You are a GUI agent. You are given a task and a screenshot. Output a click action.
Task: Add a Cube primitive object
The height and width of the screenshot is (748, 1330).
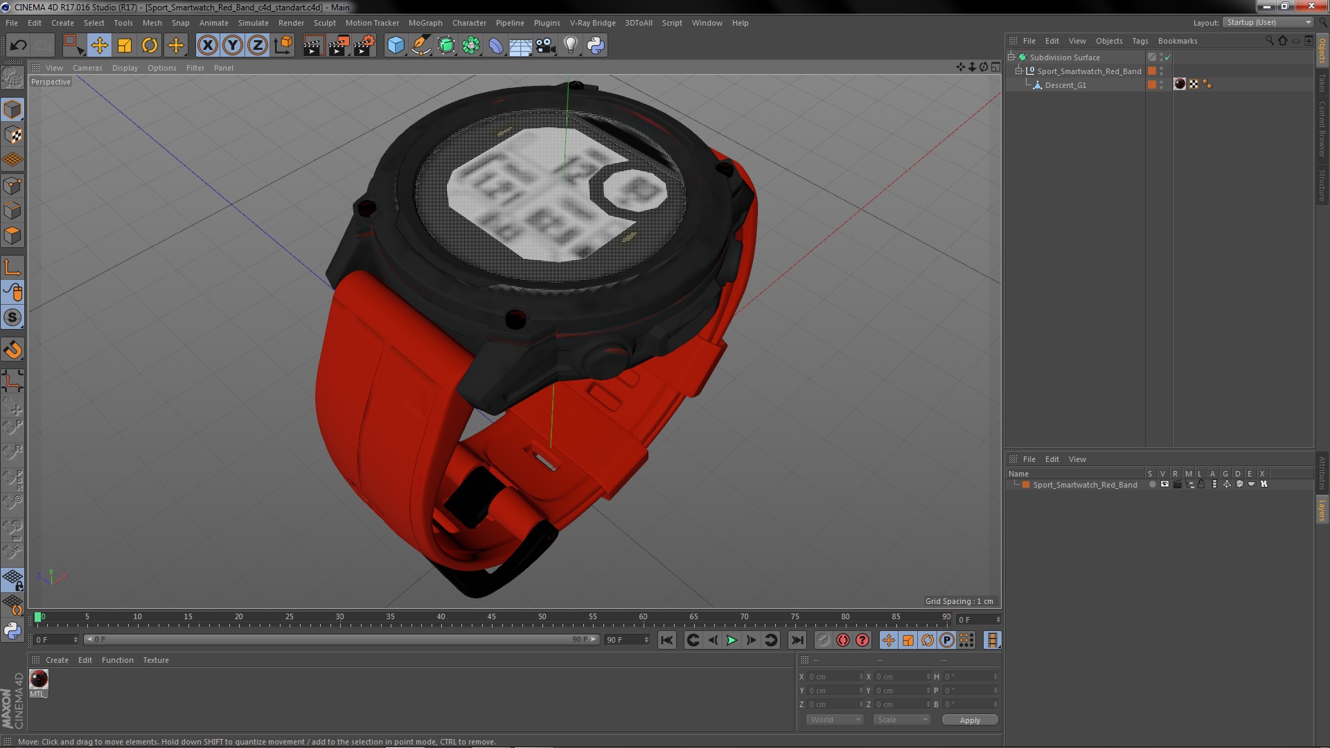coord(396,46)
